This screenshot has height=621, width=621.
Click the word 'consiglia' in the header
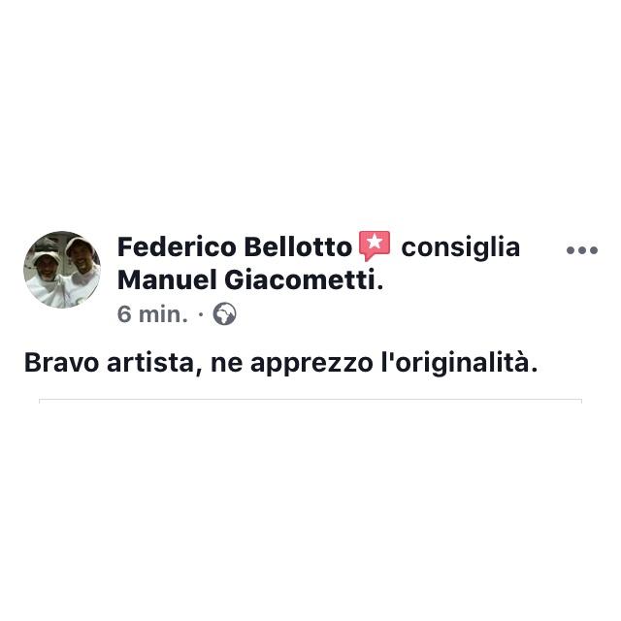tap(460, 247)
